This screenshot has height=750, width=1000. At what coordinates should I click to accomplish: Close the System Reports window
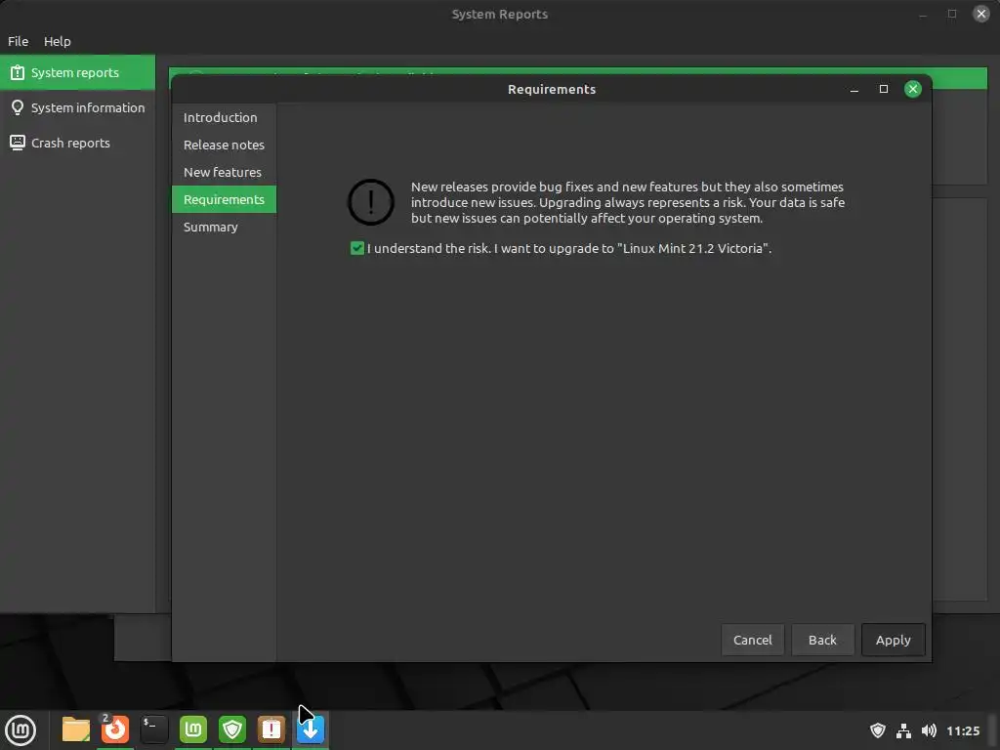[980, 14]
